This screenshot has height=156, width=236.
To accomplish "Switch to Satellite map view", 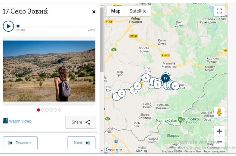I will click(x=138, y=11).
